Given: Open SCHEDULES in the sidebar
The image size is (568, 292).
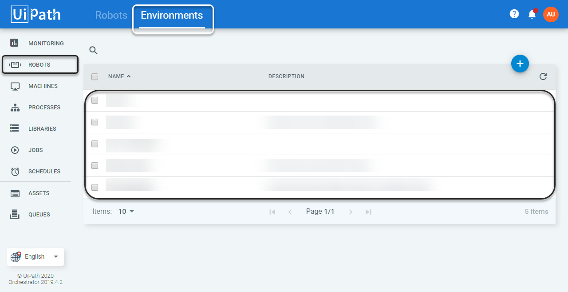Looking at the screenshot, I should pyautogui.click(x=44, y=172).
